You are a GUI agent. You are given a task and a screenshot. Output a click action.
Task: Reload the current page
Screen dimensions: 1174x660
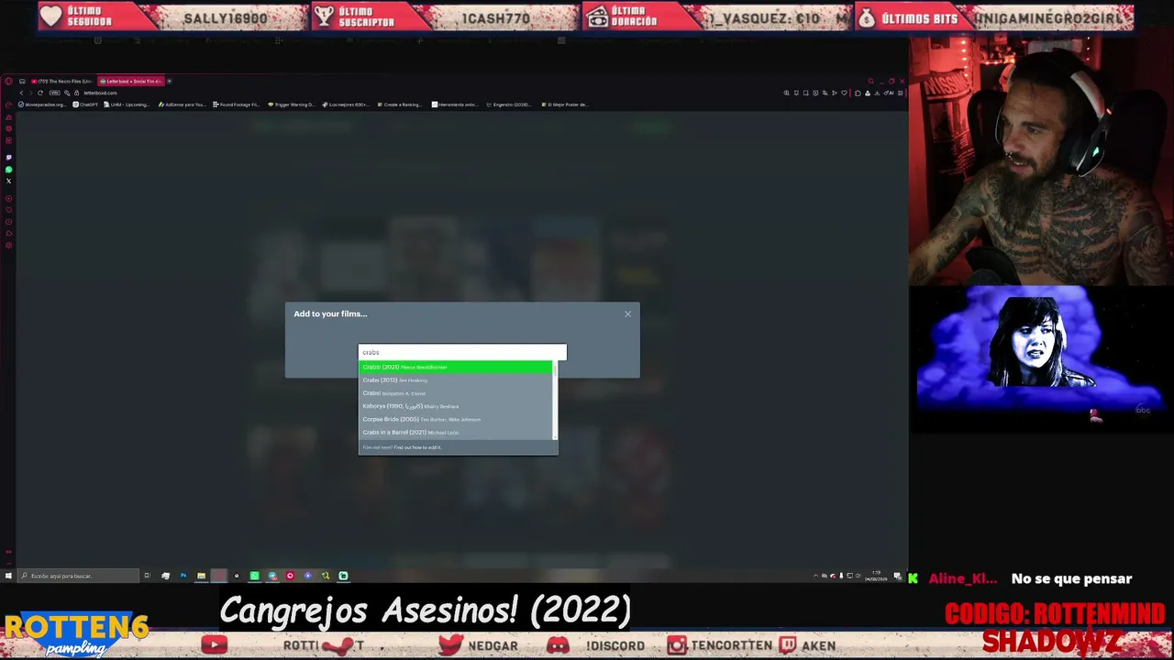click(x=39, y=93)
